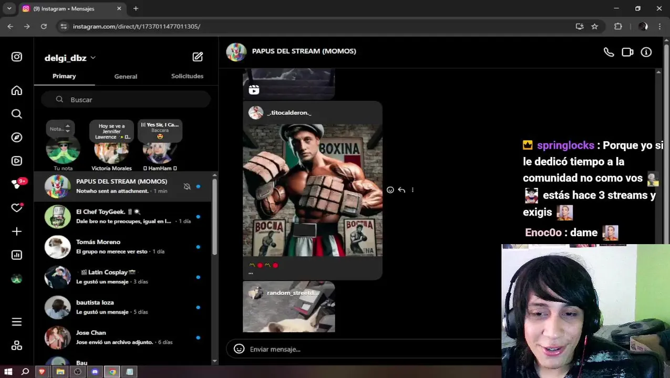The width and height of the screenshot is (670, 378).
Task: Go to Instagram Home
Action: pyautogui.click(x=17, y=91)
